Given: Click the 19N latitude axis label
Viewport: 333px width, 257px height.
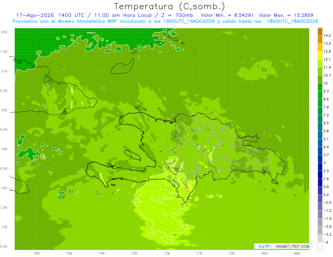Looking at the screenshot, I should 5,149.
